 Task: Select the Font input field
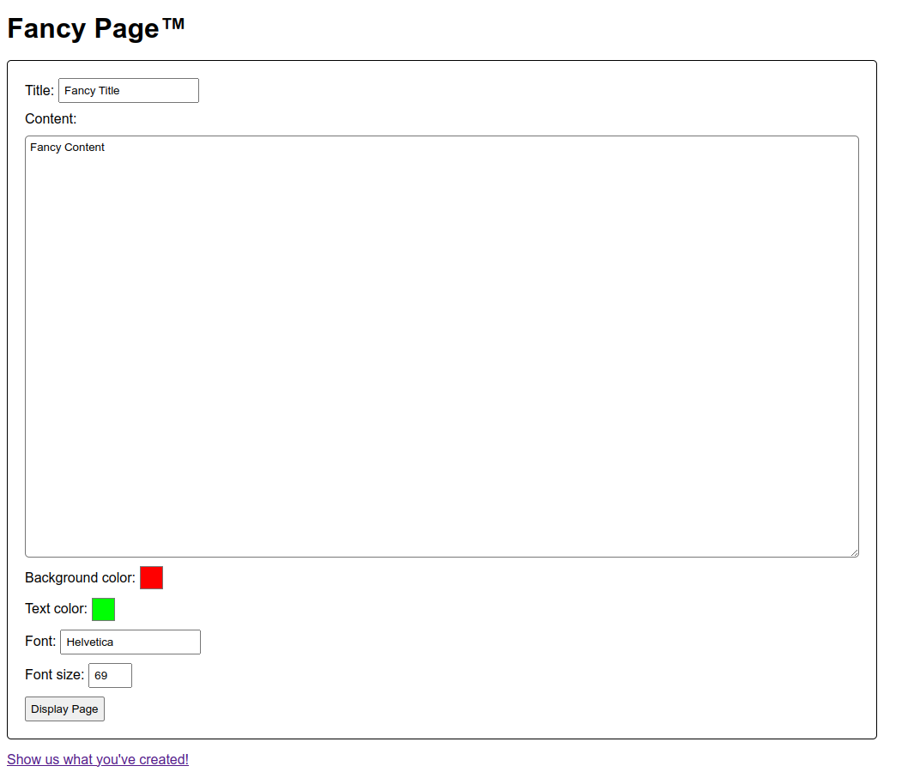[x=130, y=642]
